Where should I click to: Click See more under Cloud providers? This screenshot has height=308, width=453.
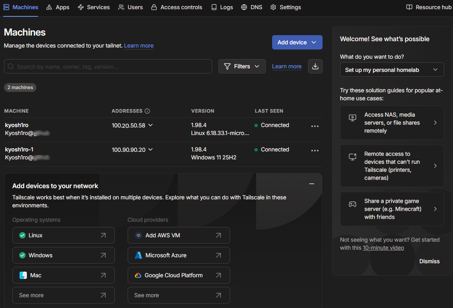click(179, 295)
